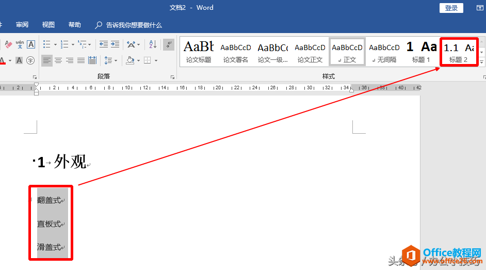Viewport: 486px width, 270px height.
Task: Increase the paragraph indent
Action: pos(115,44)
